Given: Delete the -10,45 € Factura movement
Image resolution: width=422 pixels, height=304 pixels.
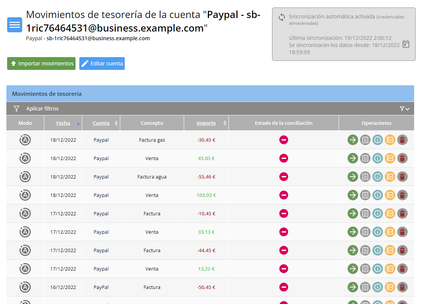Looking at the screenshot, I should coord(402,213).
